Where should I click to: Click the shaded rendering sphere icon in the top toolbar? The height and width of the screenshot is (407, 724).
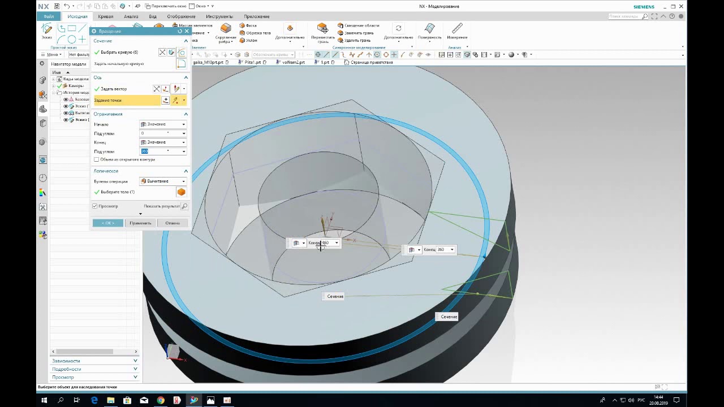[511, 55]
